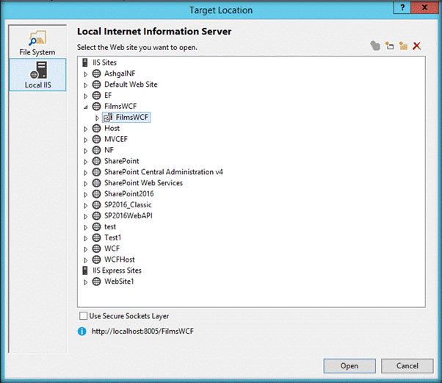Expand the EF site node
Image resolution: width=442 pixels, height=383 pixels.
(x=86, y=96)
